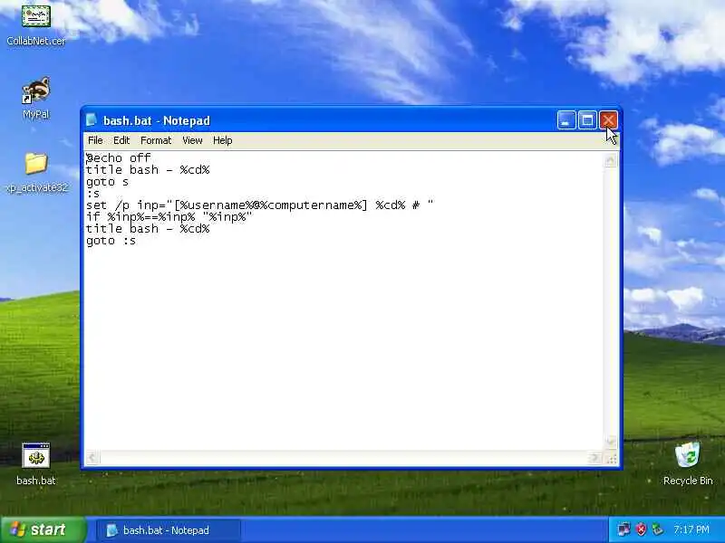
Task: Click the Start button
Action: 43,529
